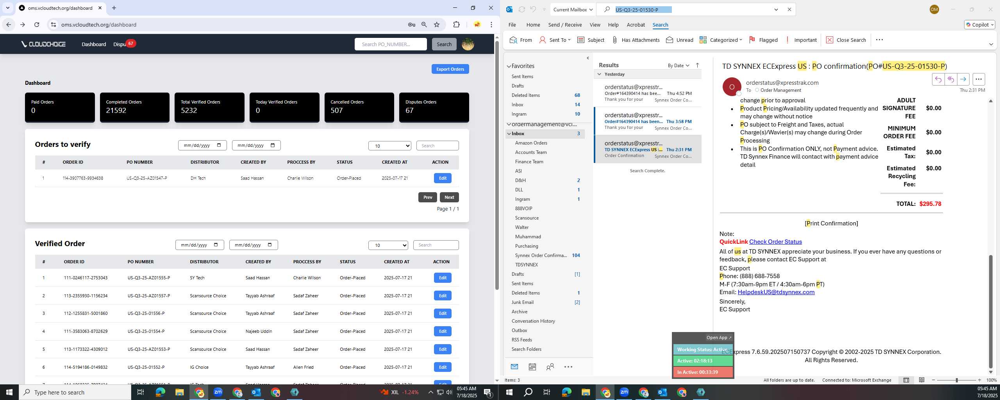
Task: Filter search by From in Outlook
Action: click(521, 40)
